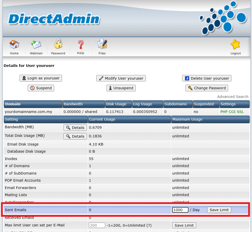252x232 pixels.
Task: Open the Help question mark icon
Action: pyautogui.click(x=81, y=45)
